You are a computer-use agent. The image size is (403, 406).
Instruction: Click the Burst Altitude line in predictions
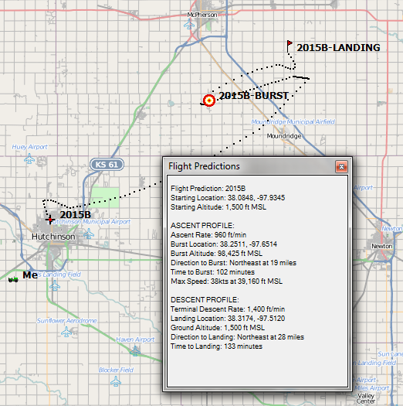[216, 253]
